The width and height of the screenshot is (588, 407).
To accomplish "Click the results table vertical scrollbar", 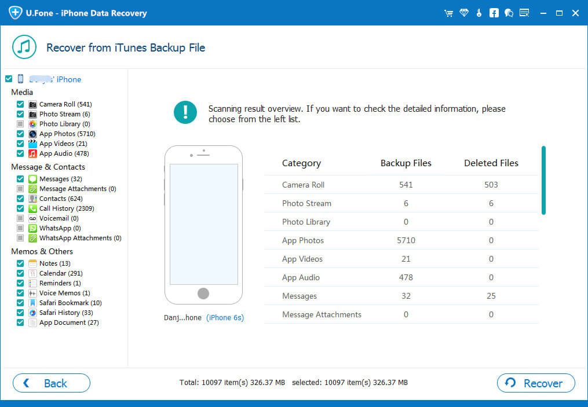I will pos(543,180).
